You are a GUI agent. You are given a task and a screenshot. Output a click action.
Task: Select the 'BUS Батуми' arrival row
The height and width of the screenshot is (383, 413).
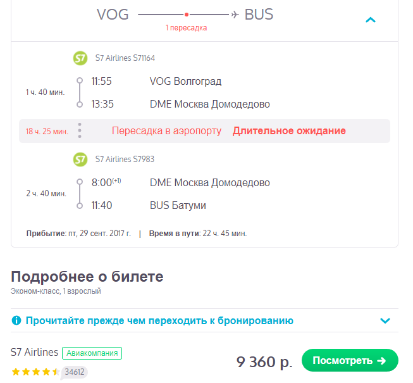pyautogui.click(x=178, y=205)
